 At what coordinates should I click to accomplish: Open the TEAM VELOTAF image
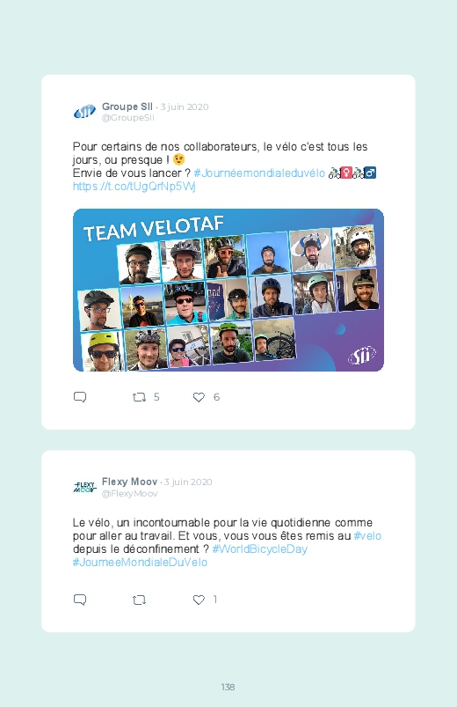[x=228, y=290]
